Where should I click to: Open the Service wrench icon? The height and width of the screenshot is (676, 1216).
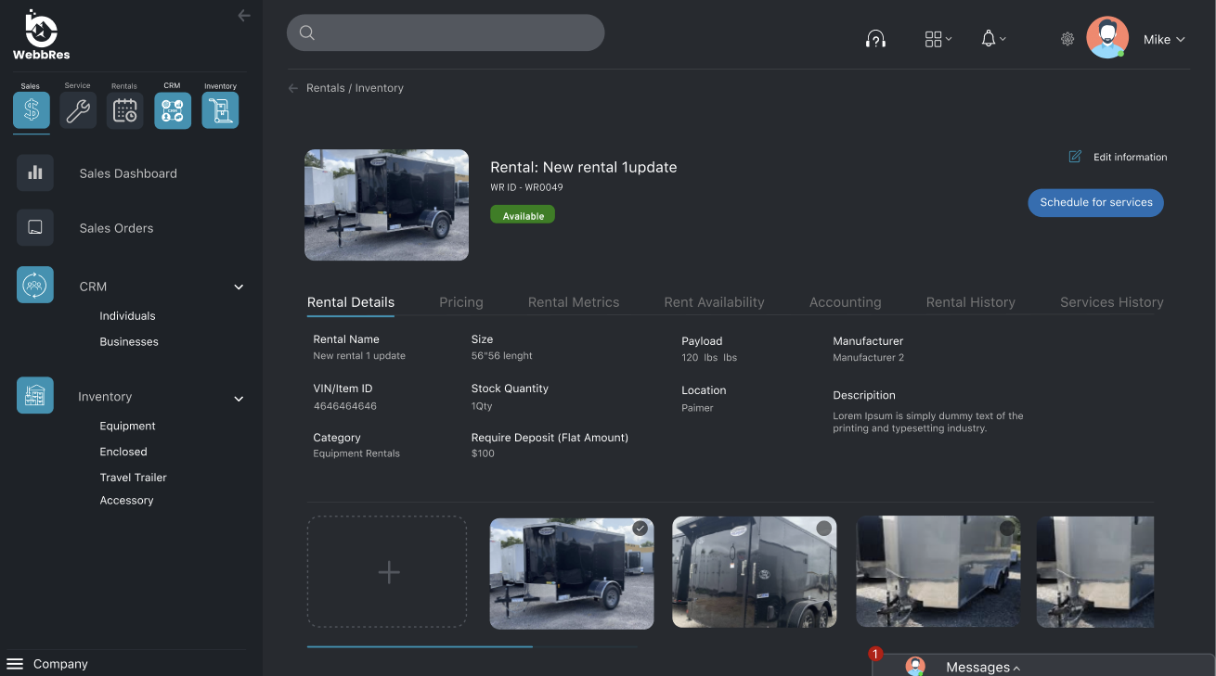click(77, 109)
